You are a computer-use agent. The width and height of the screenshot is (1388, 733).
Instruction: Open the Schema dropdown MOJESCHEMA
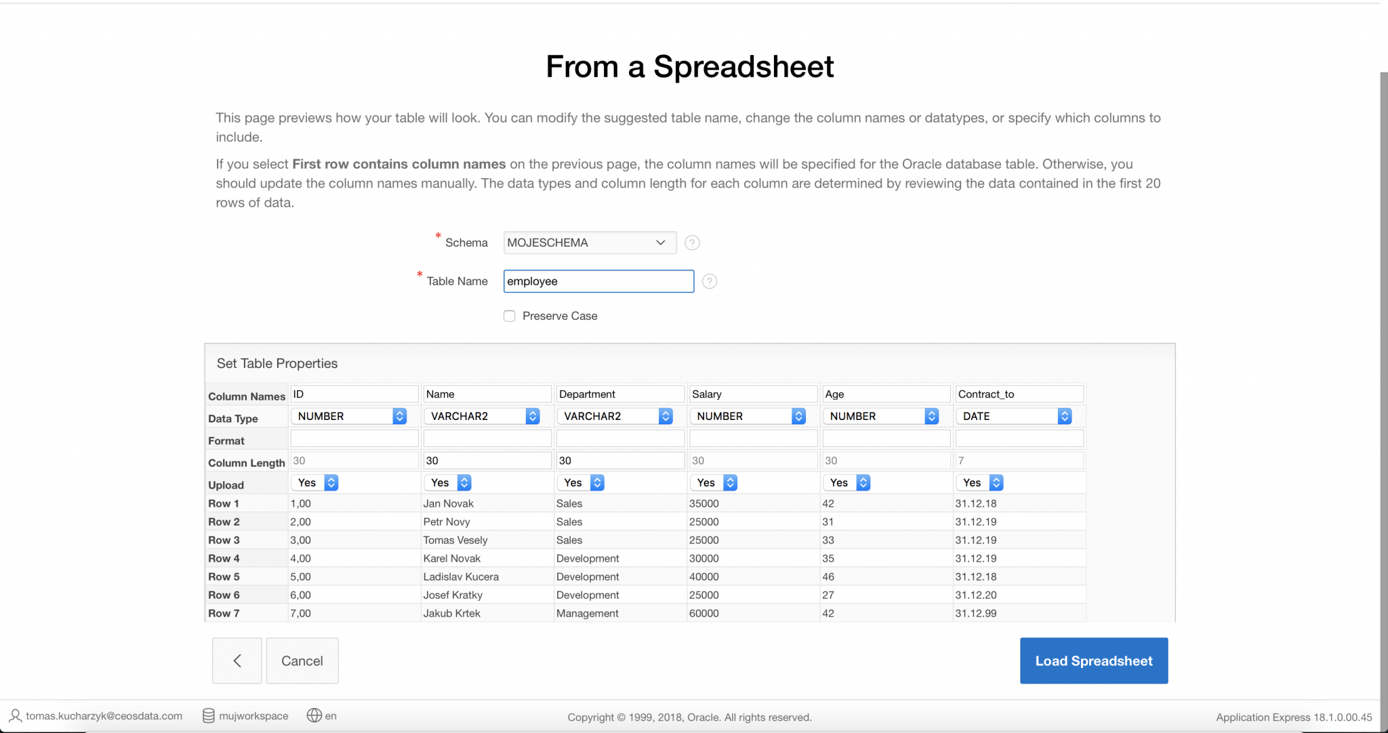pyautogui.click(x=589, y=243)
